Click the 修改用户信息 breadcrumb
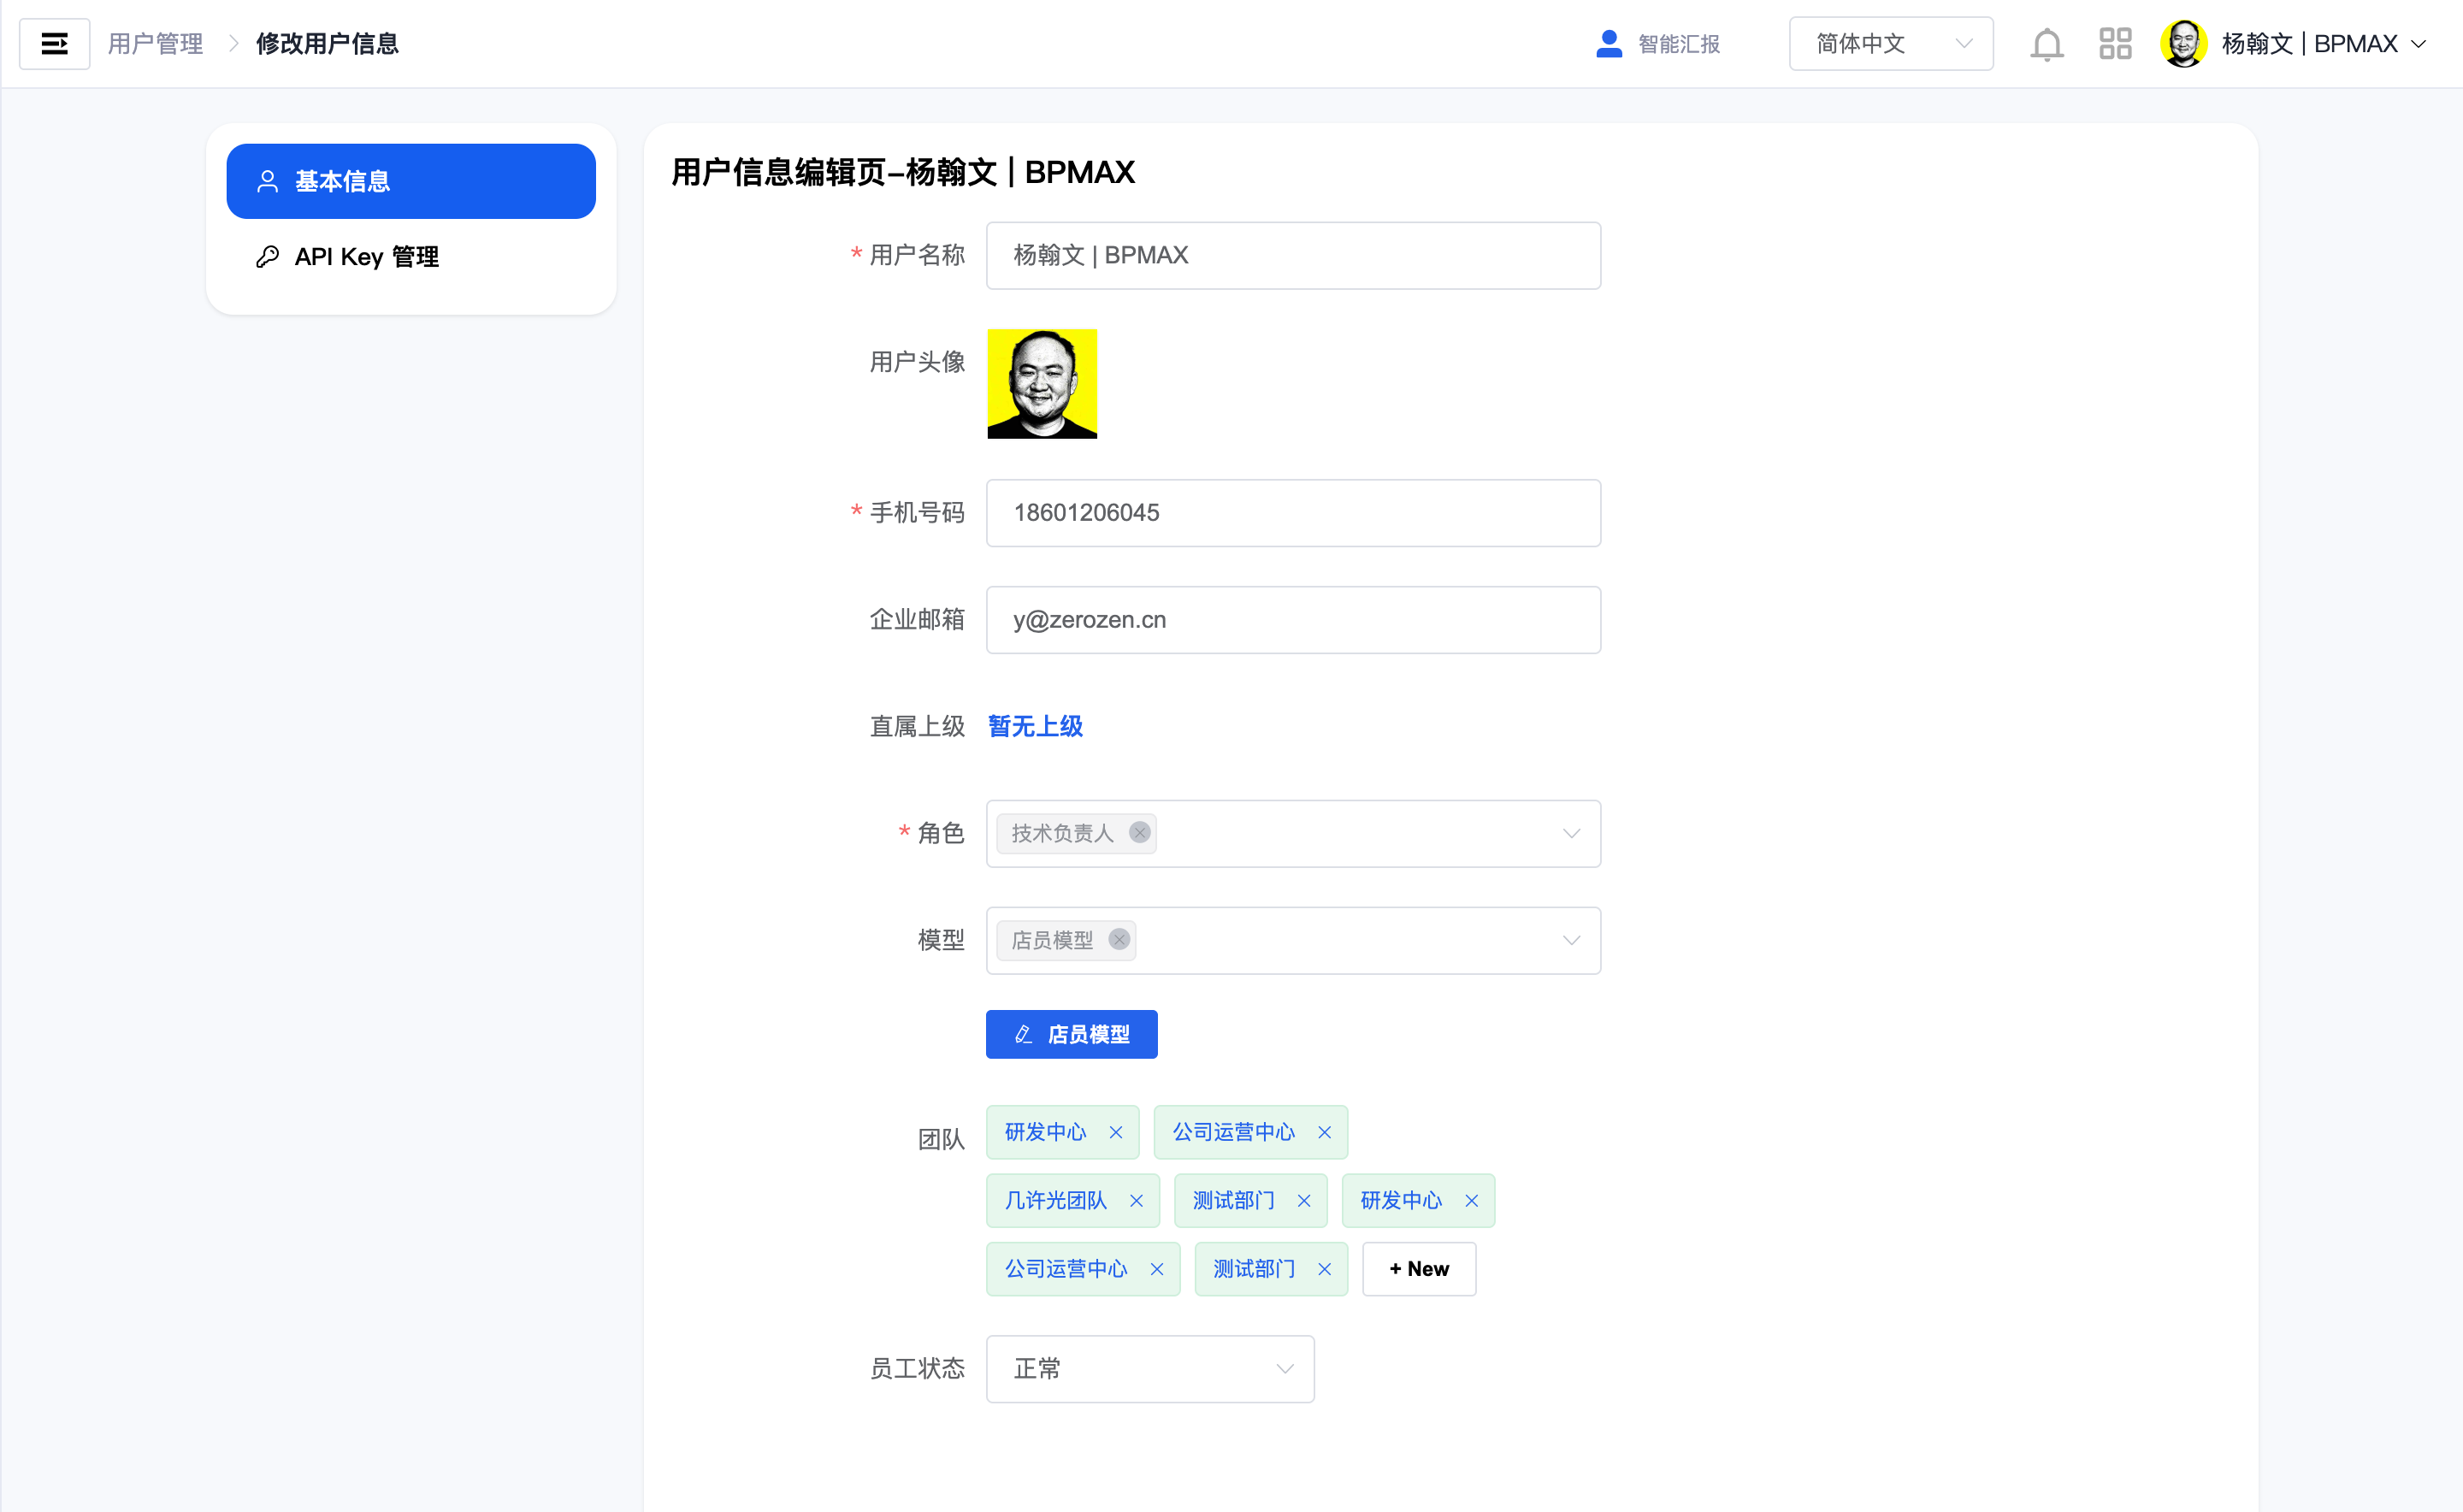 tap(327, 44)
